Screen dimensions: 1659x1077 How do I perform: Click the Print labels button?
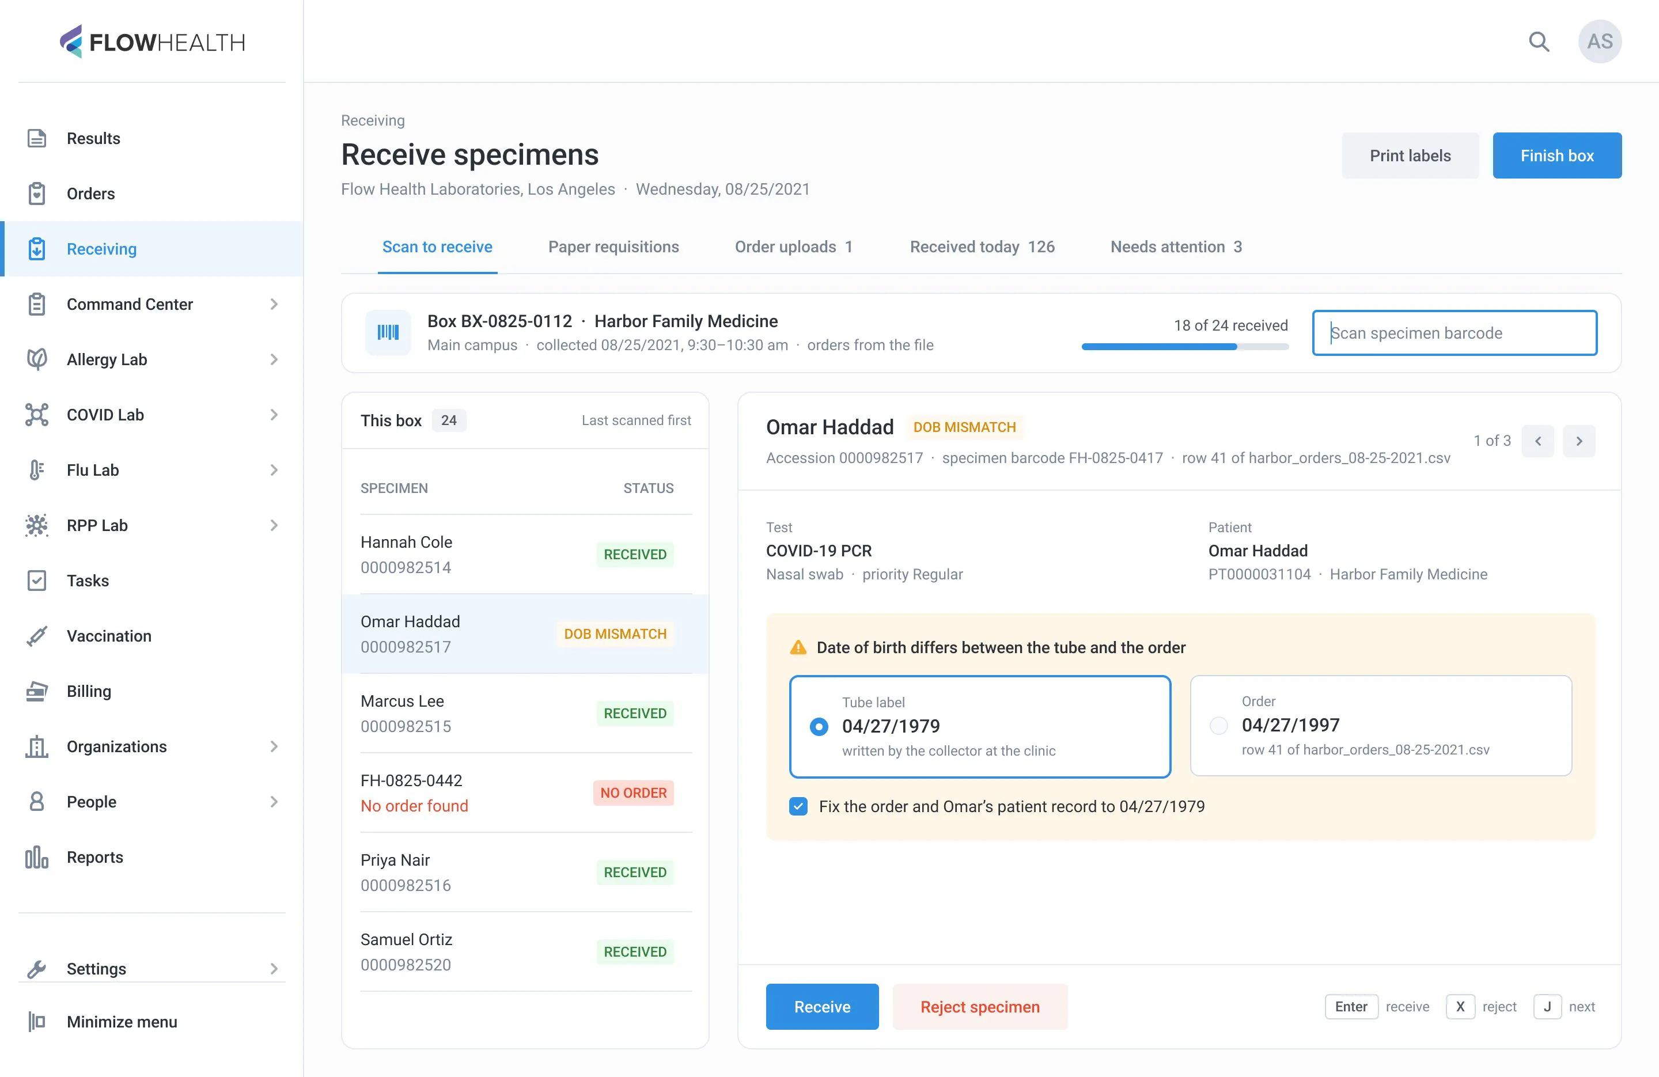click(1410, 156)
